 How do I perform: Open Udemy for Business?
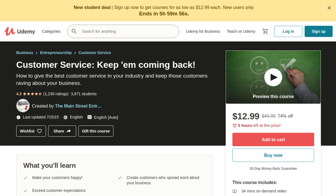203,31
